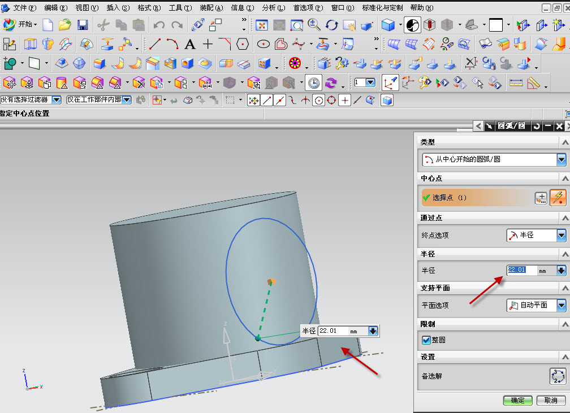Toggle the 整圆 full circle checkbox
570x413 pixels.
pyautogui.click(x=426, y=340)
